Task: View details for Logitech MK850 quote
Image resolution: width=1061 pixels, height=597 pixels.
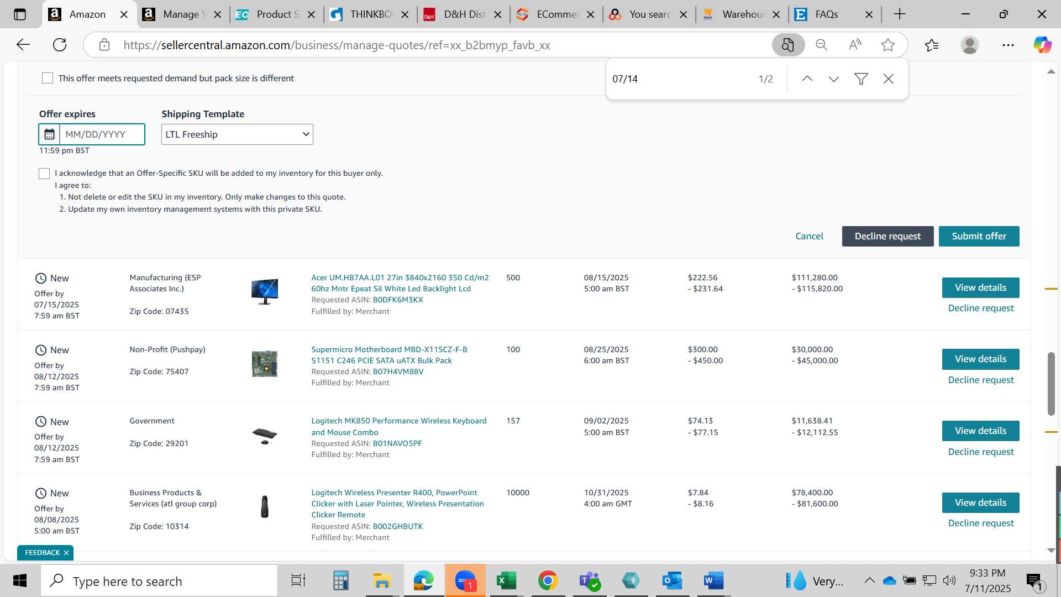Action: [x=980, y=431]
